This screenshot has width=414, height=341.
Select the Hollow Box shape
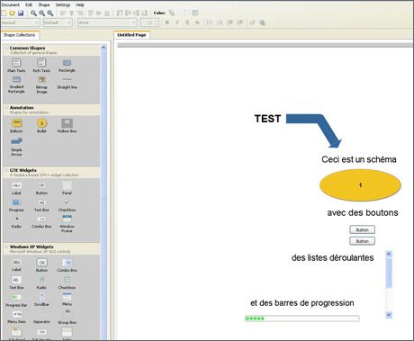67,126
